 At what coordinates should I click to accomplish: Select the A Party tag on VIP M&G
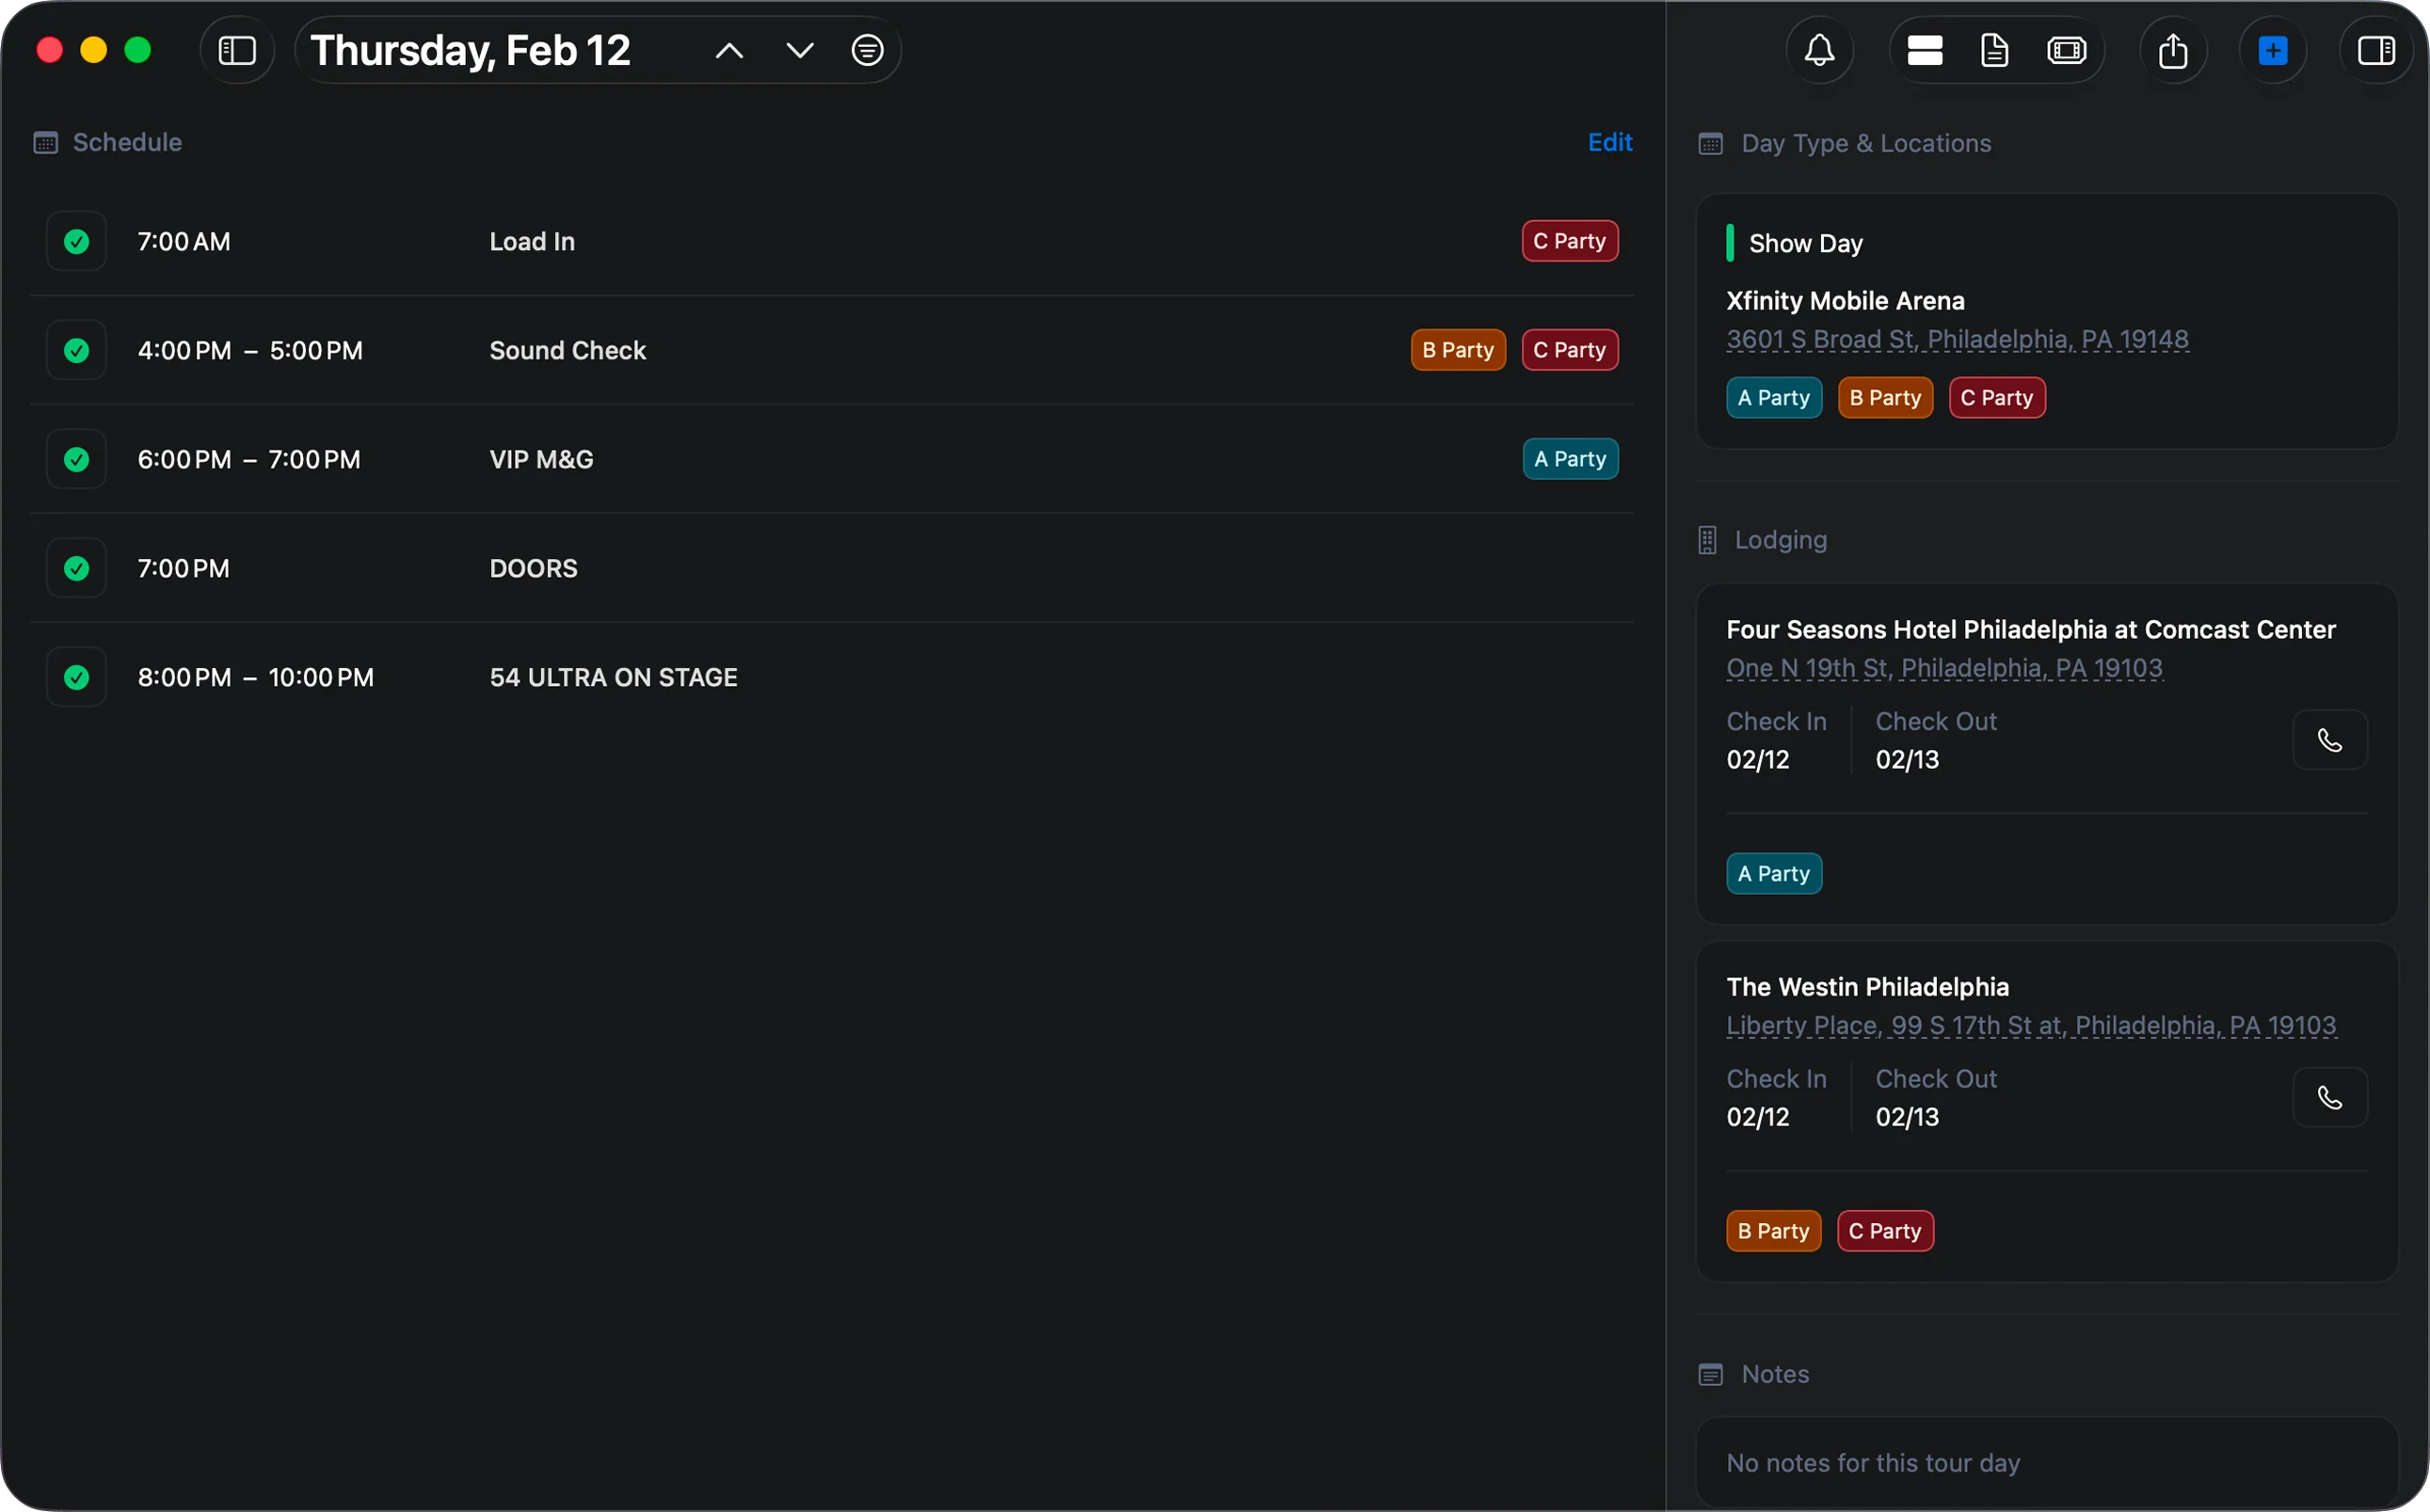click(1569, 458)
